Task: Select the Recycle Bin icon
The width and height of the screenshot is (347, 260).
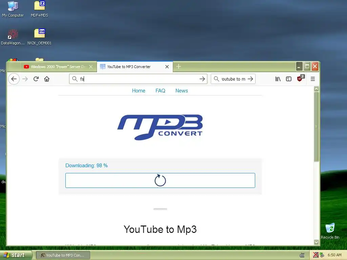Action: [x=330, y=231]
